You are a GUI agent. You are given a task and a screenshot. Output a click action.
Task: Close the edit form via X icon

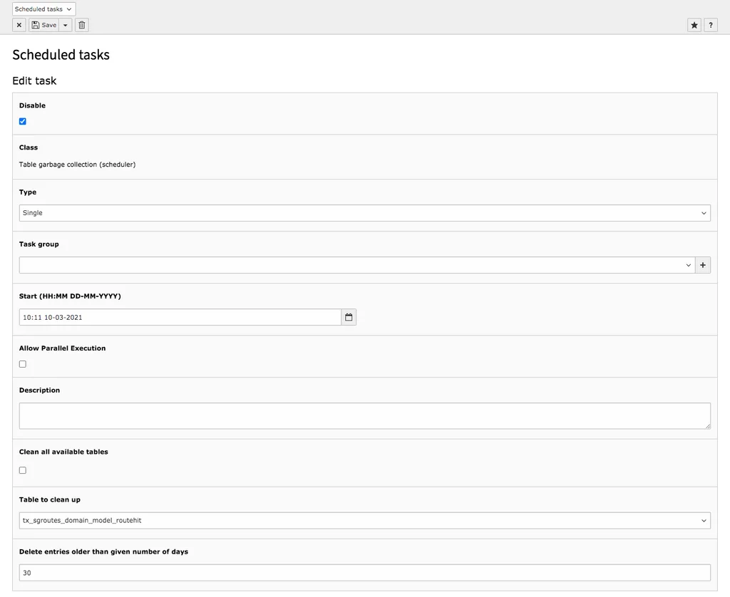(x=19, y=25)
